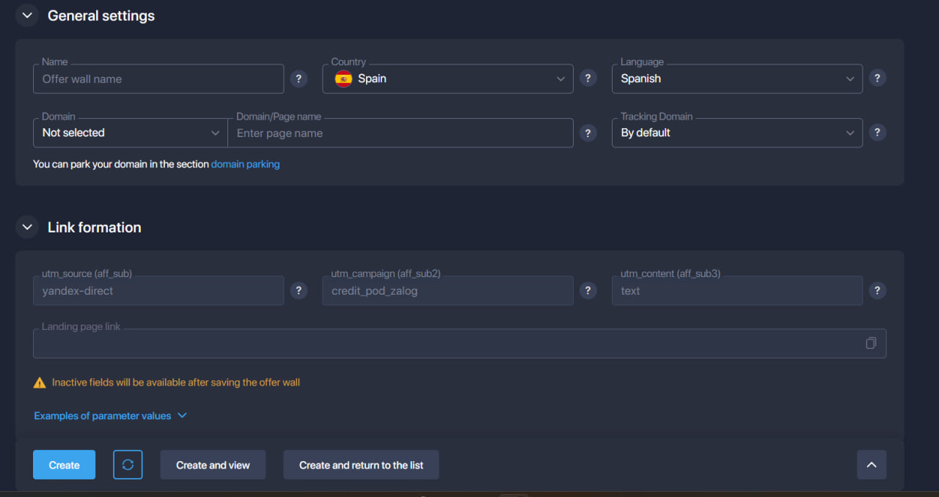Click the Create button

tap(64, 465)
